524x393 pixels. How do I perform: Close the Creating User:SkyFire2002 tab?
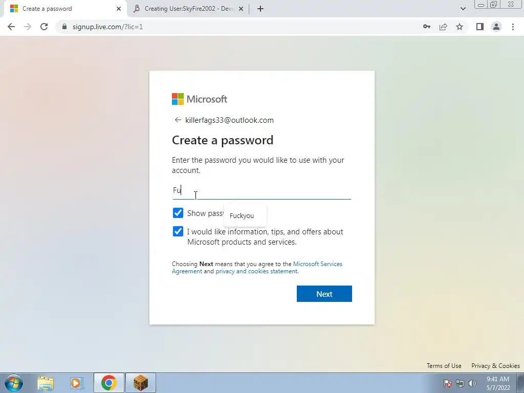point(241,9)
